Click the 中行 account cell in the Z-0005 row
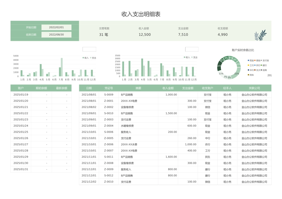Viewport: 282px width, 199px height. click(x=207, y=138)
